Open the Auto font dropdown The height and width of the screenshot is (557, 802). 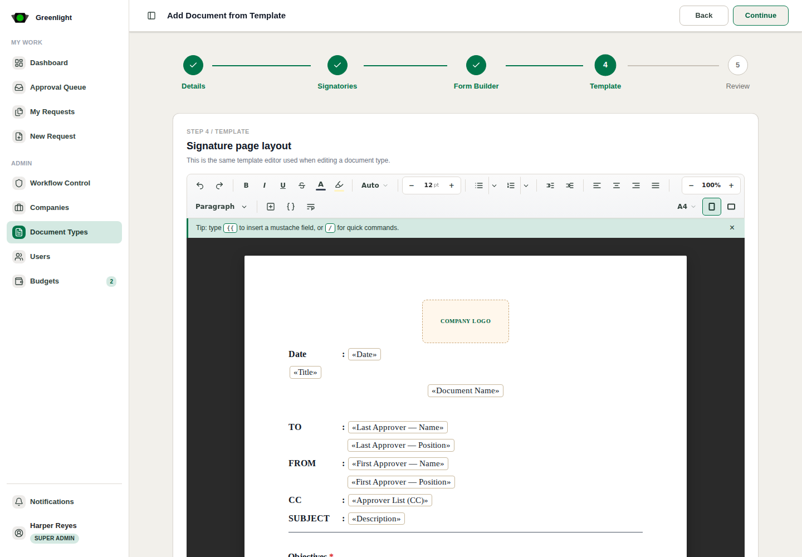(374, 185)
